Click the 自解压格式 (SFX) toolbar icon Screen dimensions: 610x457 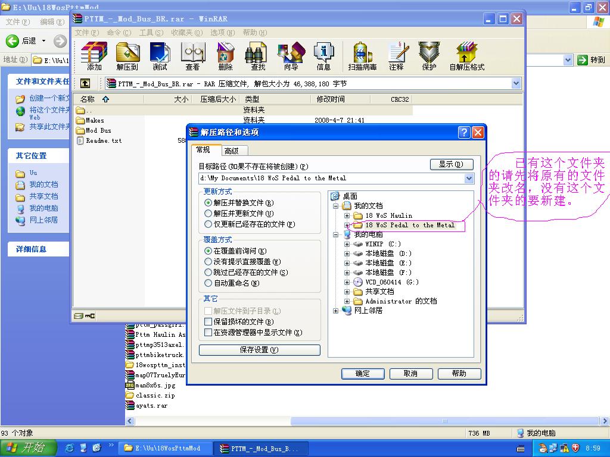pos(467,56)
